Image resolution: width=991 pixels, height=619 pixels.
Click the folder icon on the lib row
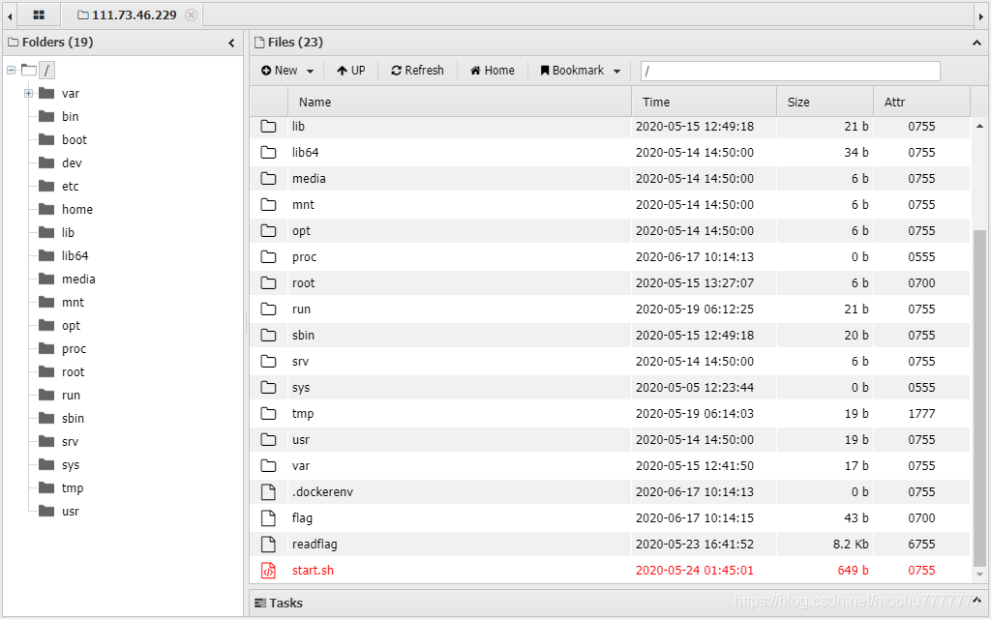point(267,126)
